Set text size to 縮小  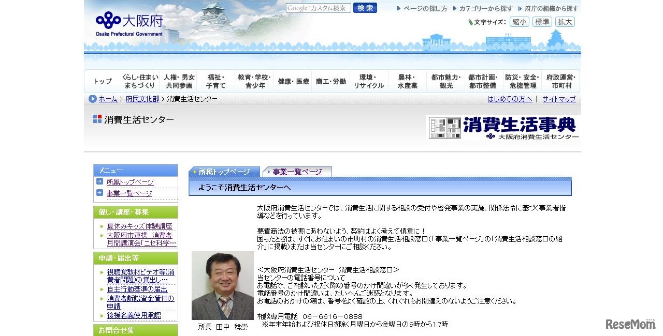click(520, 22)
